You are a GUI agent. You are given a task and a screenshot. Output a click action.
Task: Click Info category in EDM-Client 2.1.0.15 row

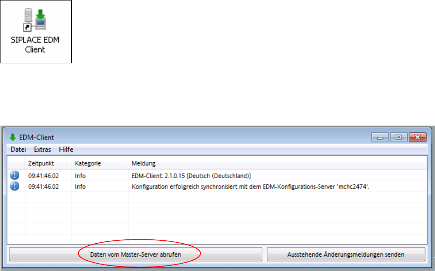pyautogui.click(x=80, y=176)
